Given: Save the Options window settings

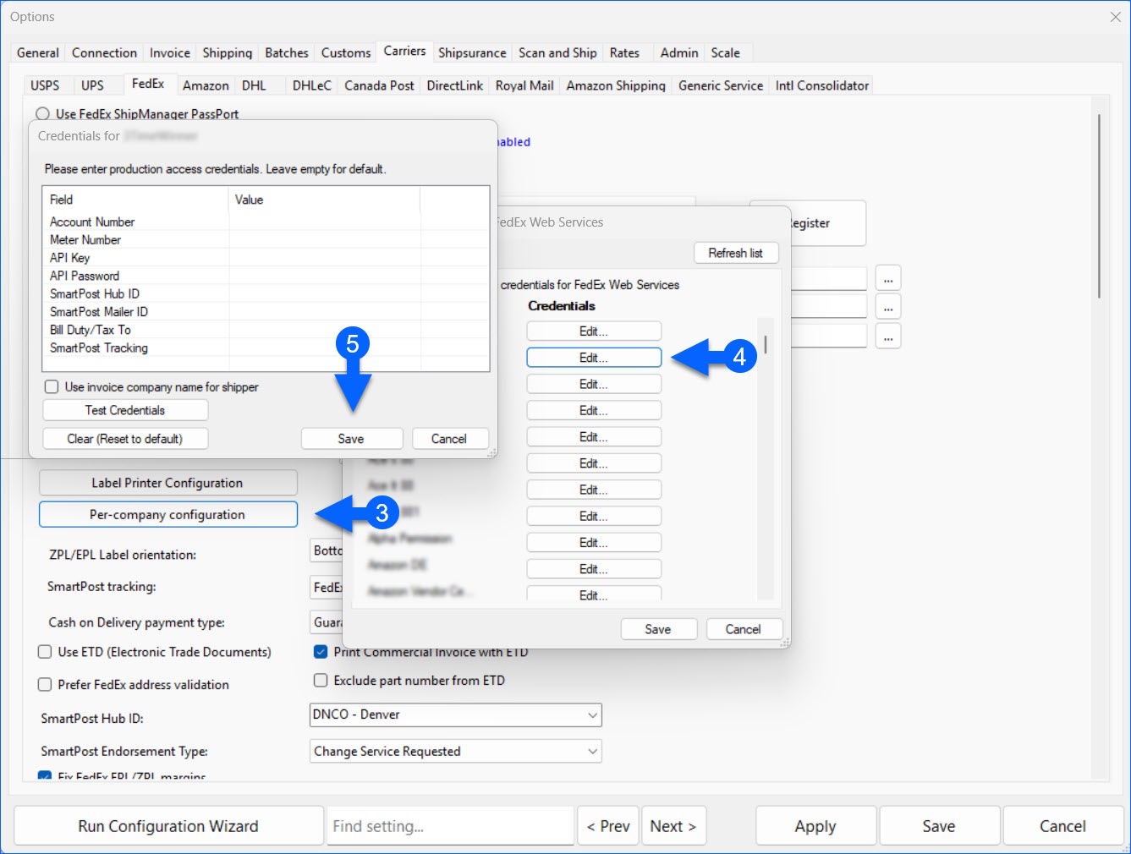Looking at the screenshot, I should point(939,826).
